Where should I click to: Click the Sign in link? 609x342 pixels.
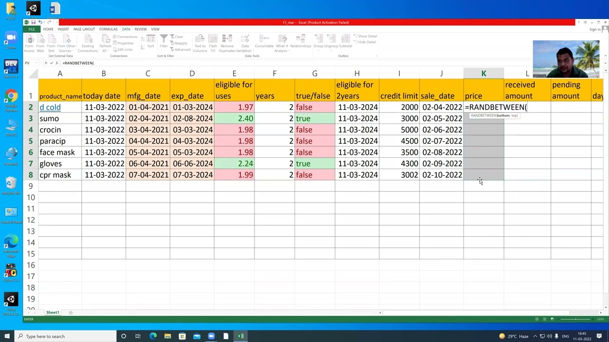595,29
